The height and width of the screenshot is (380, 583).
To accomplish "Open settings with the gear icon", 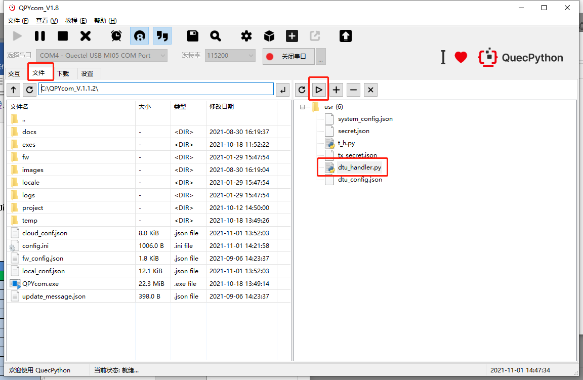I will (x=246, y=36).
